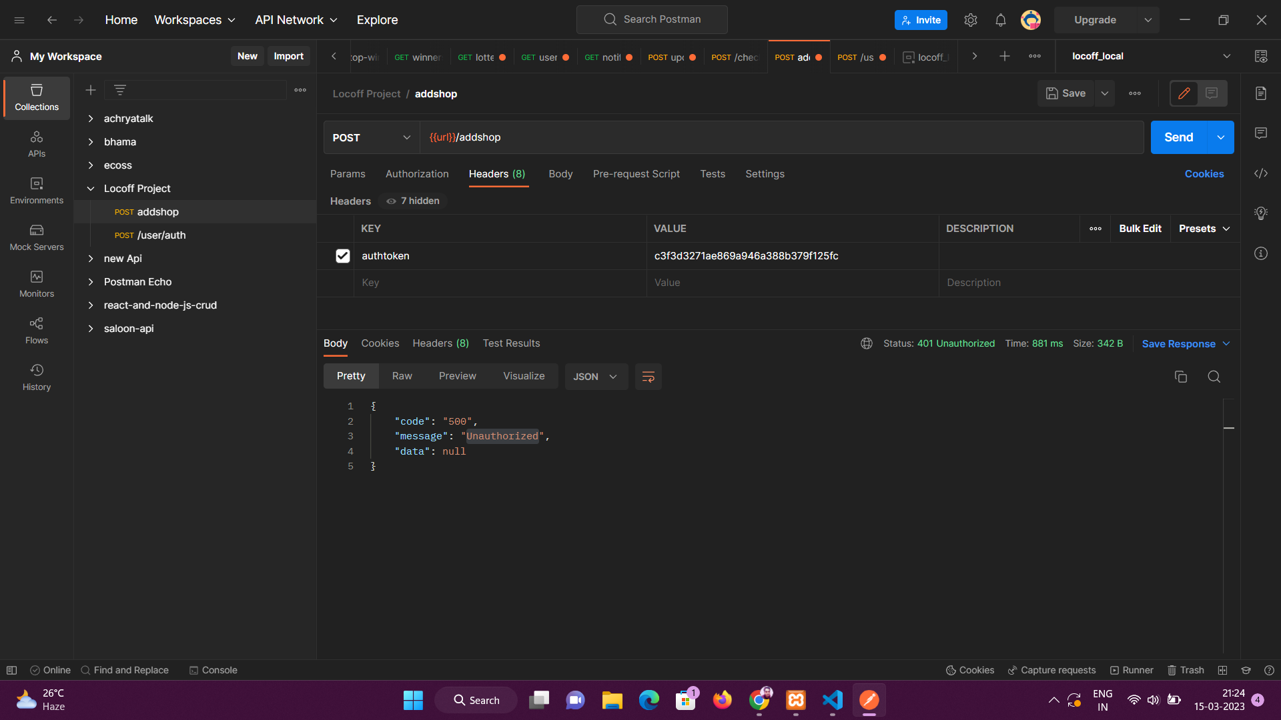Open the comments icon in right sidebar

point(1261,133)
